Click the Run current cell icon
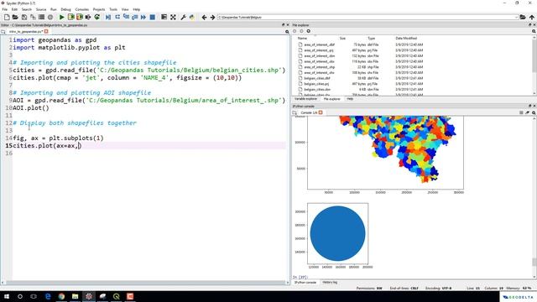This screenshot has width=537, height=302. (x=70, y=17)
